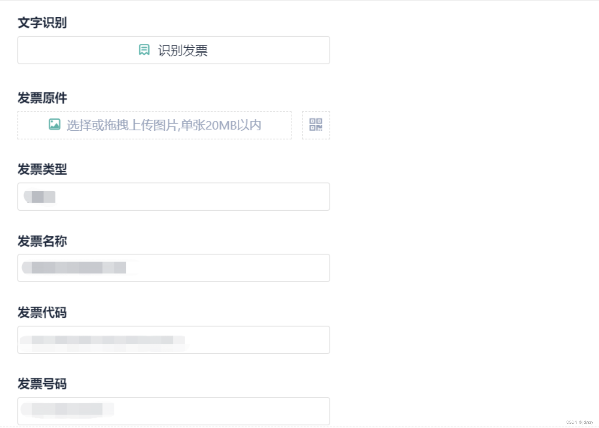Click the green receipt icon beside 识别发票
Viewport: 599px width, 428px height.
pos(144,50)
